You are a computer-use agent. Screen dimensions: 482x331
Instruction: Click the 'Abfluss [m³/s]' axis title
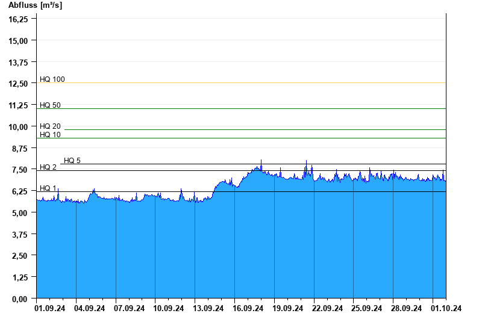tap(35, 5)
